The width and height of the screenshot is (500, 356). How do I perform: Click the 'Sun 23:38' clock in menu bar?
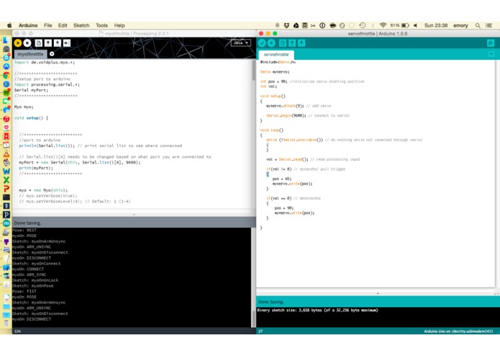click(x=436, y=25)
